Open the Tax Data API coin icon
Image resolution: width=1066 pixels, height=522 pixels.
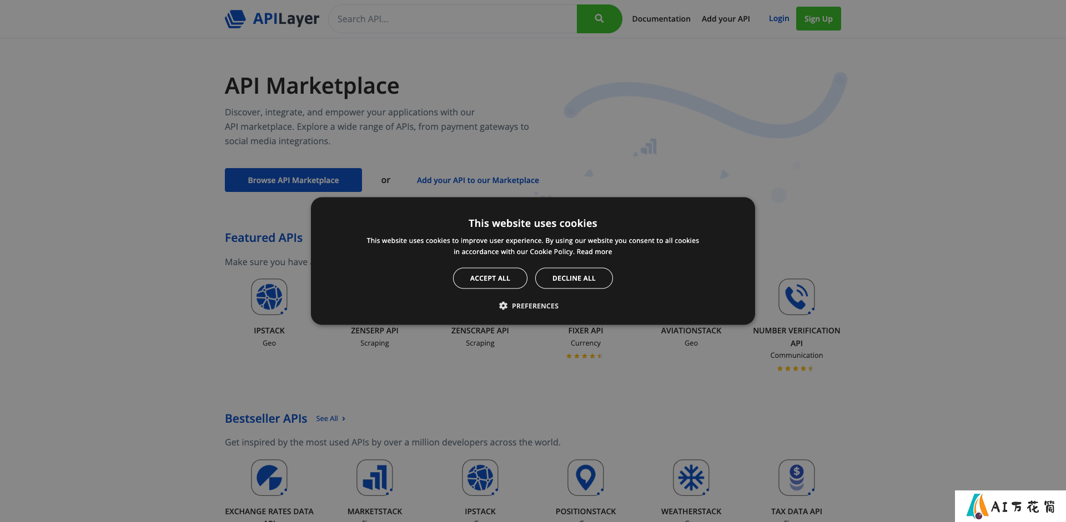pyautogui.click(x=797, y=478)
